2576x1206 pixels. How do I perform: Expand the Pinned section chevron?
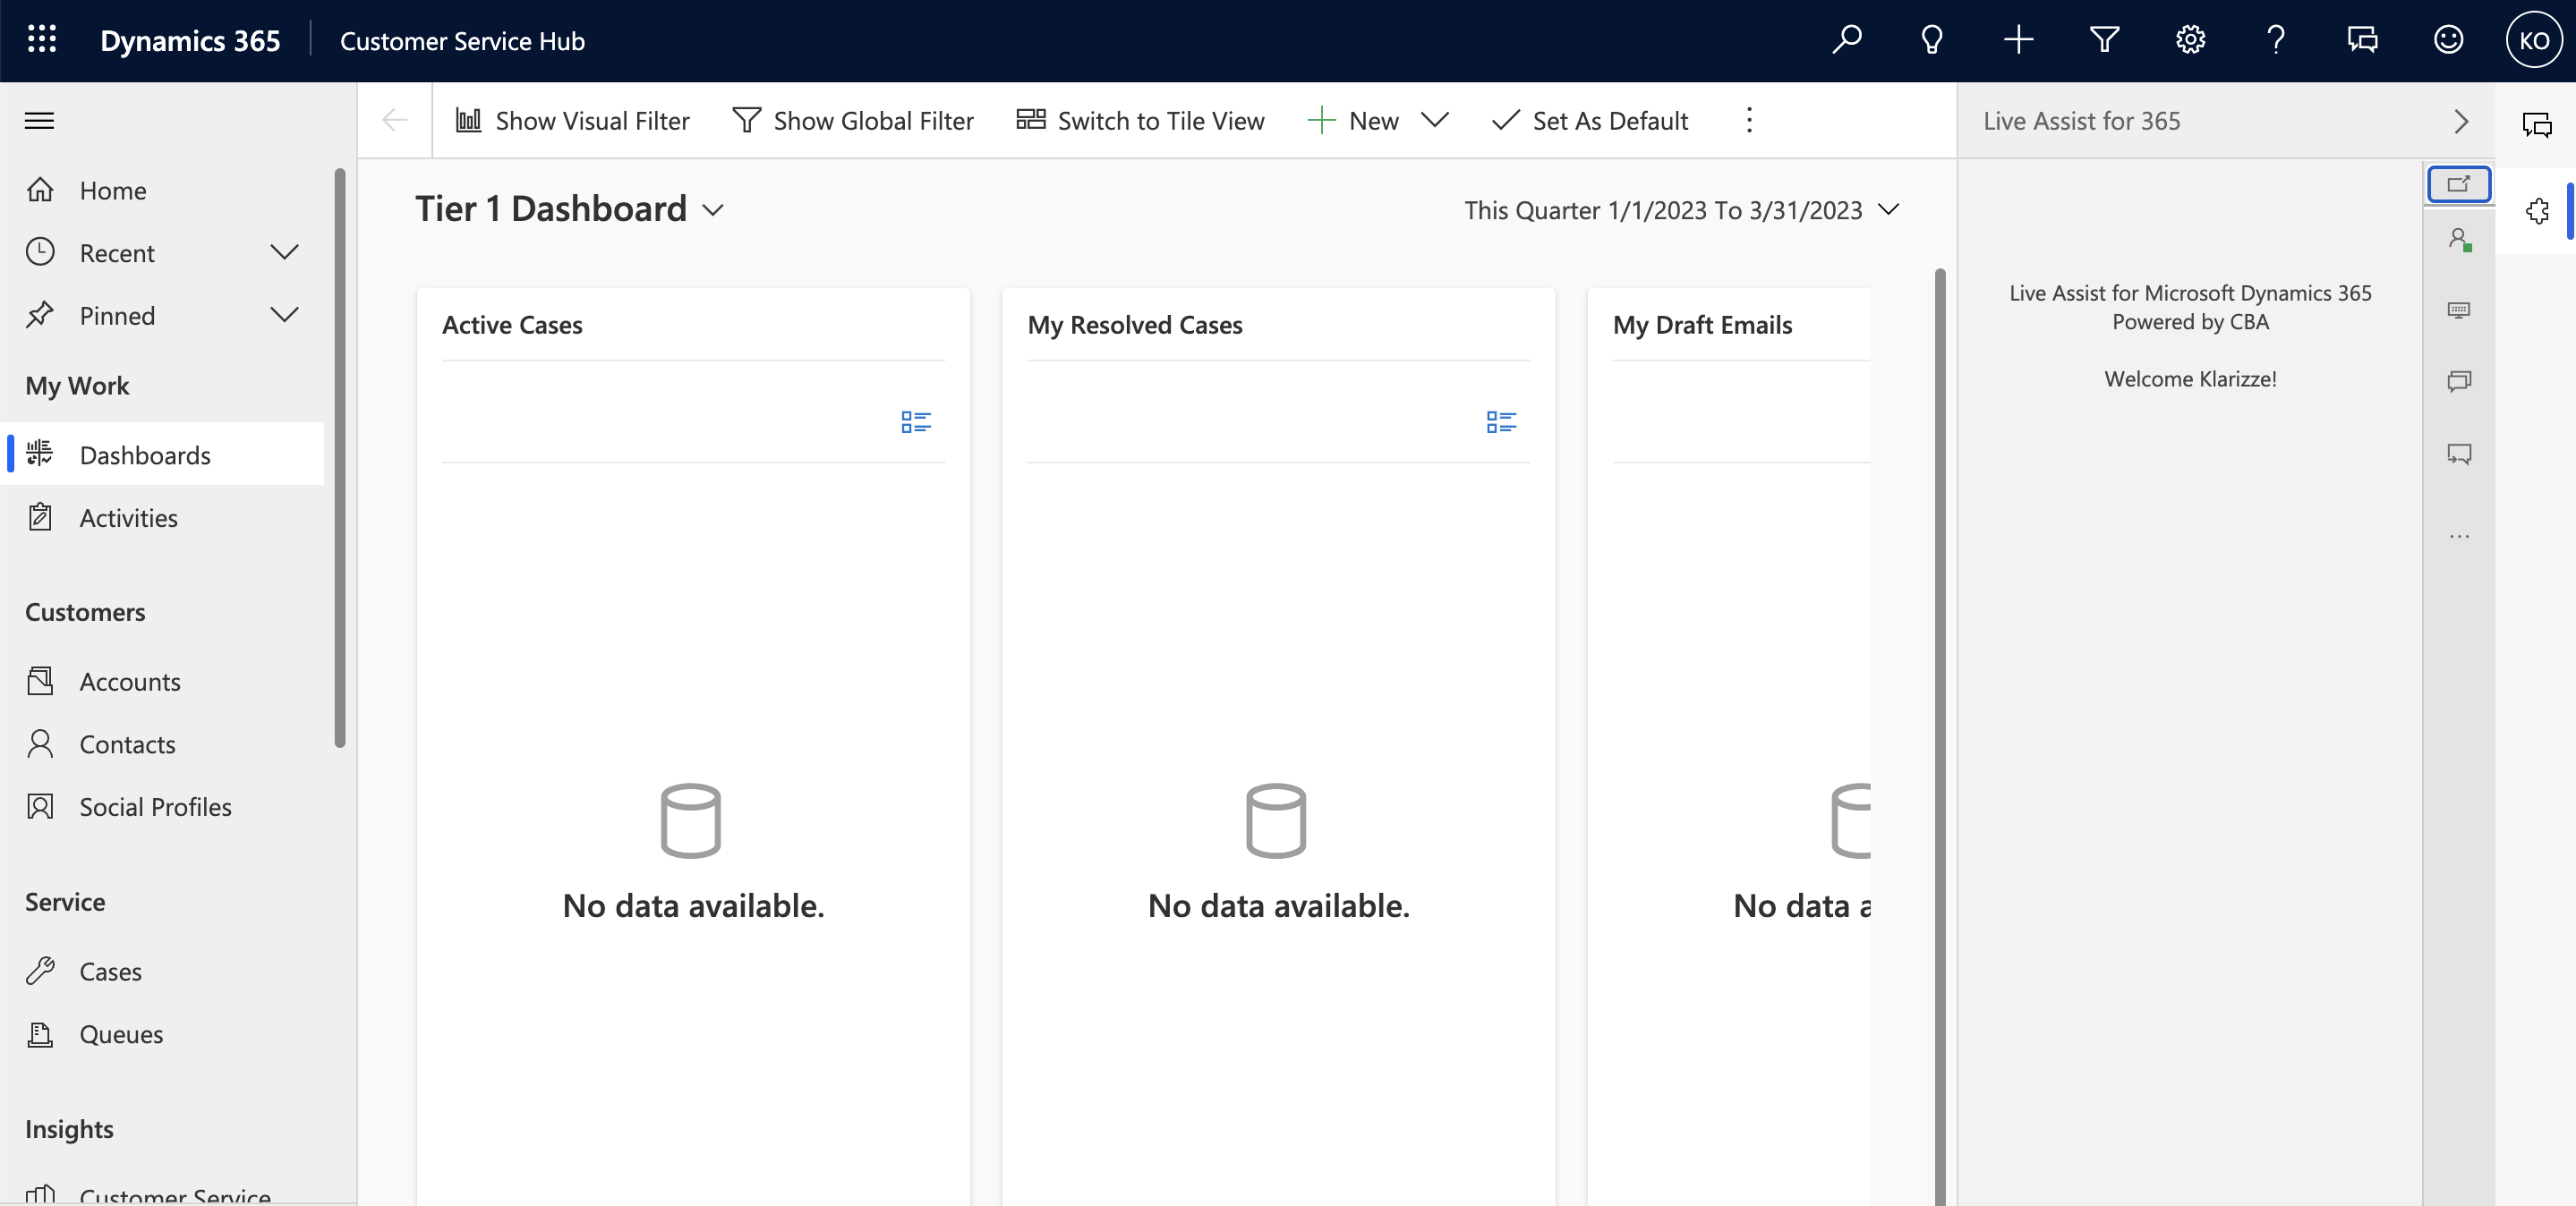284,315
